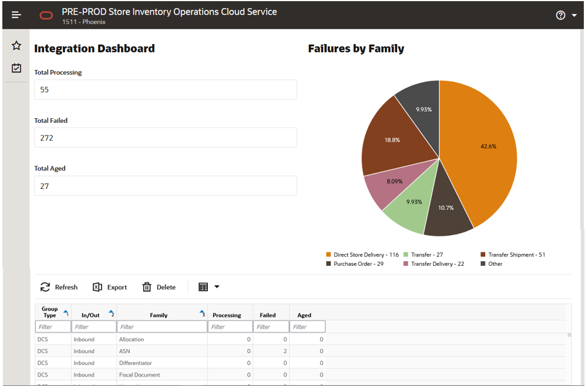
Task: Toggle sort order on In/Out column
Action: [110, 311]
